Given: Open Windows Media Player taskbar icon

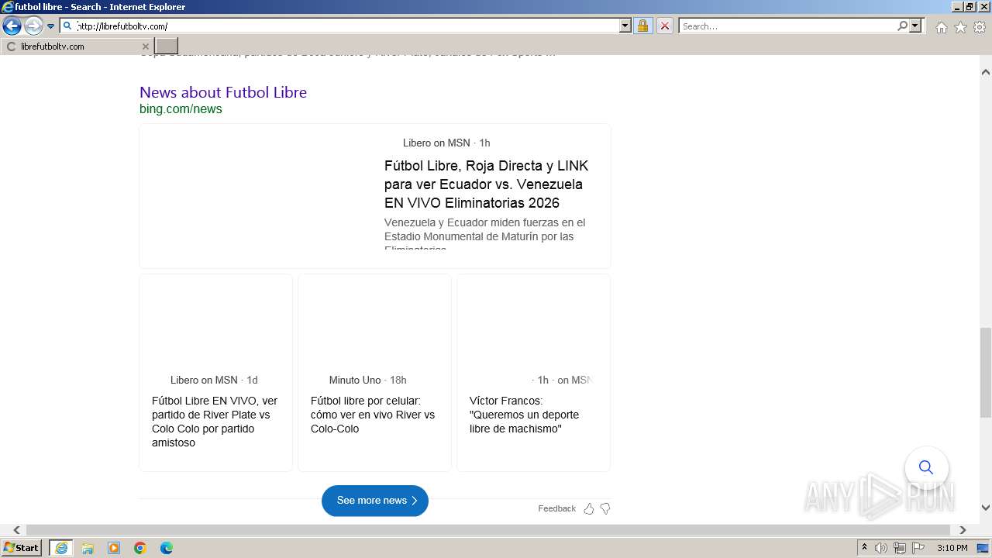Looking at the screenshot, I should [x=114, y=548].
